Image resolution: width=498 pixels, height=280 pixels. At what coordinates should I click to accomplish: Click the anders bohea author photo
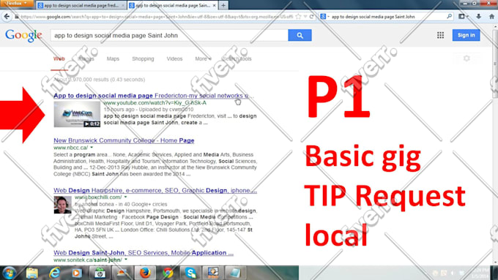(x=62, y=205)
